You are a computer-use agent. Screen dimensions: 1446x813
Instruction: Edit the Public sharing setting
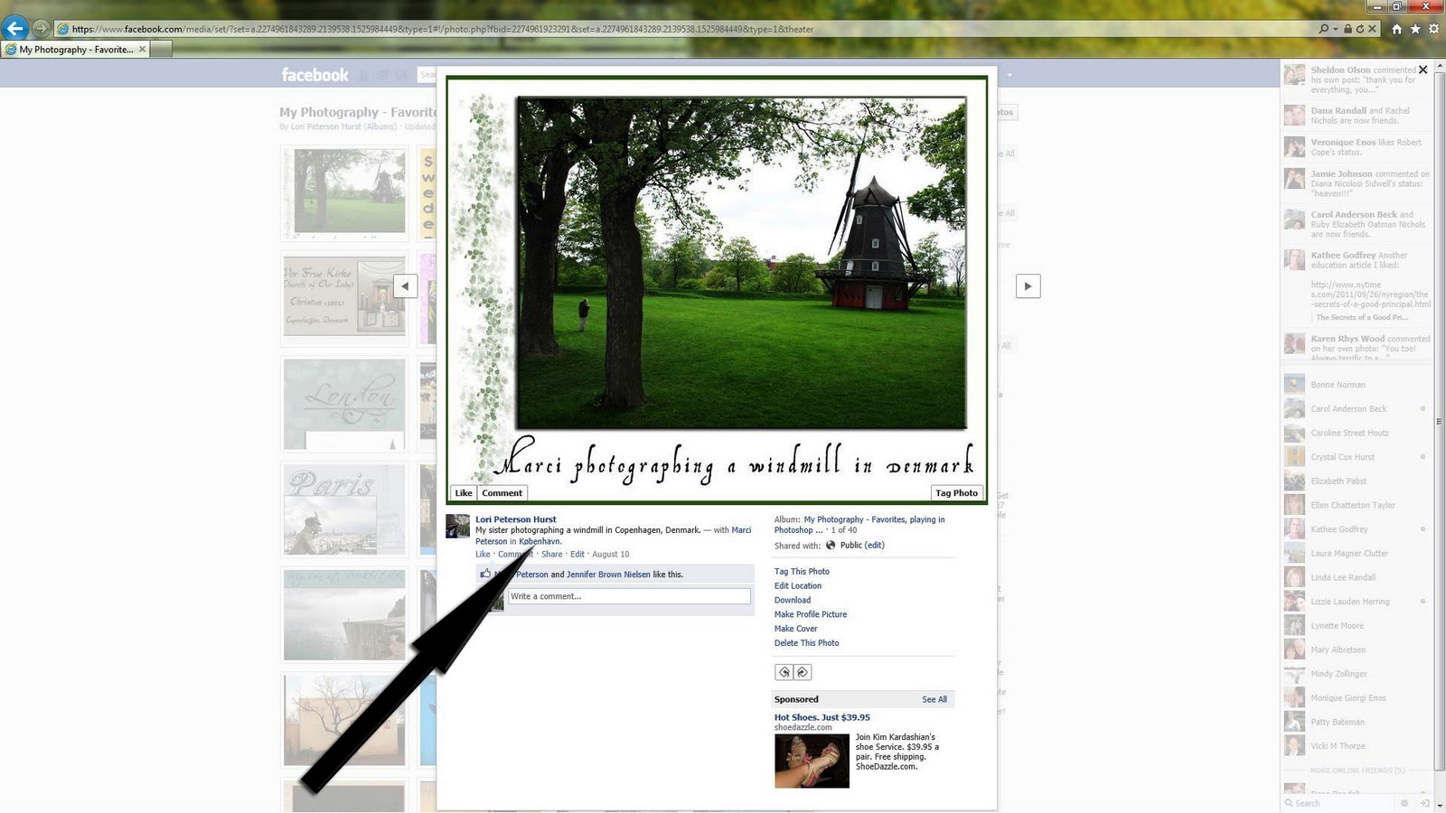pyautogui.click(x=874, y=546)
